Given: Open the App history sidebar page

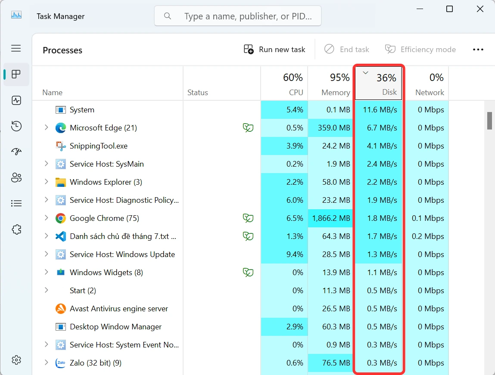Looking at the screenshot, I should pos(16,126).
